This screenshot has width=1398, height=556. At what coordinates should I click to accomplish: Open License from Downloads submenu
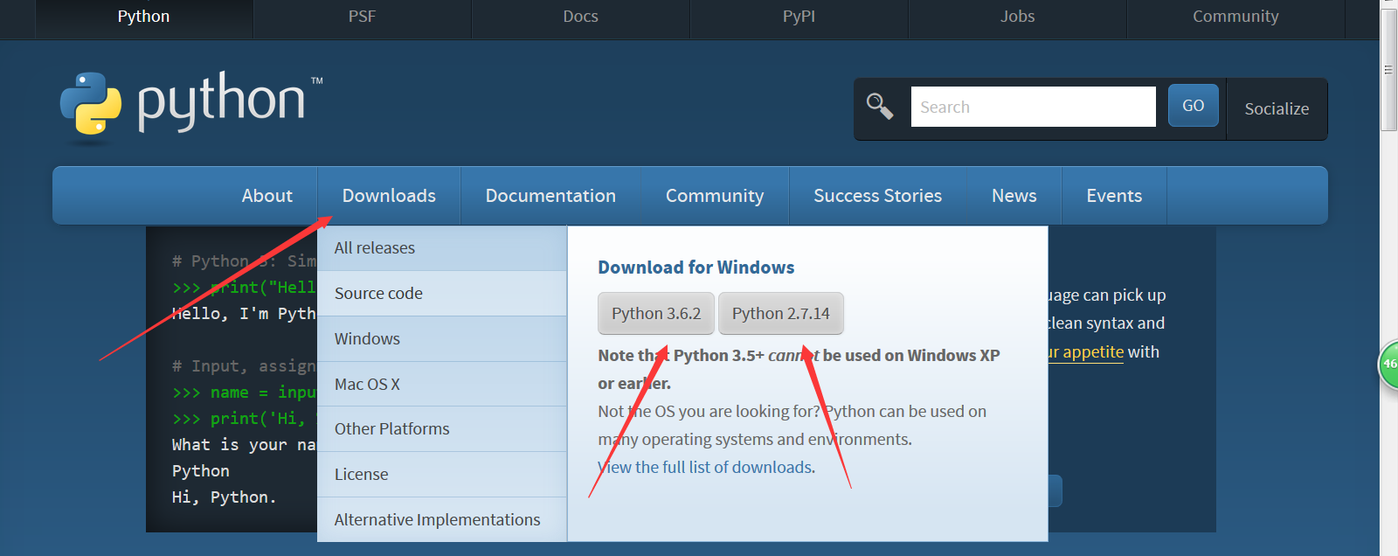click(x=442, y=475)
